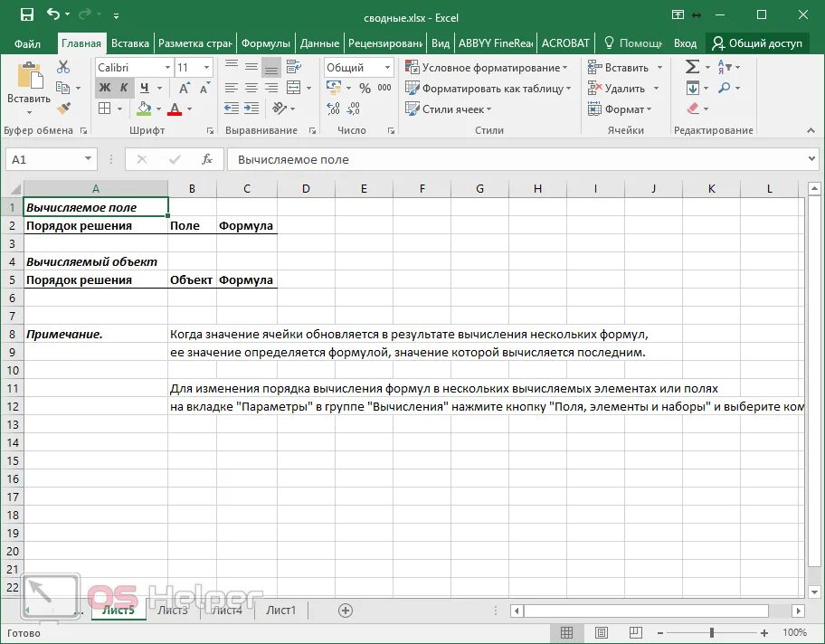Open Sort and Filter icon
Screen dimensions: 825x644
725,67
